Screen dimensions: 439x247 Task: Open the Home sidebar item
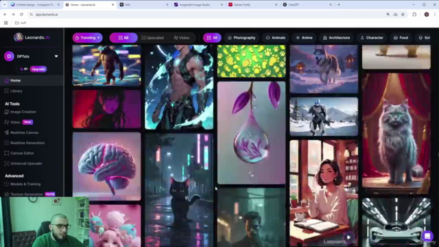[x=32, y=80]
